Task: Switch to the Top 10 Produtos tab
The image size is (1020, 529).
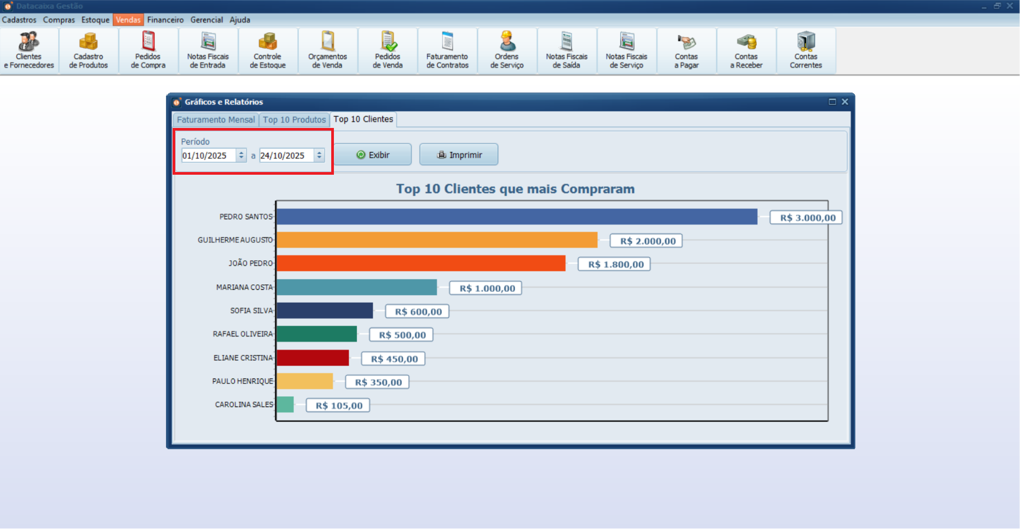Action: pyautogui.click(x=294, y=119)
